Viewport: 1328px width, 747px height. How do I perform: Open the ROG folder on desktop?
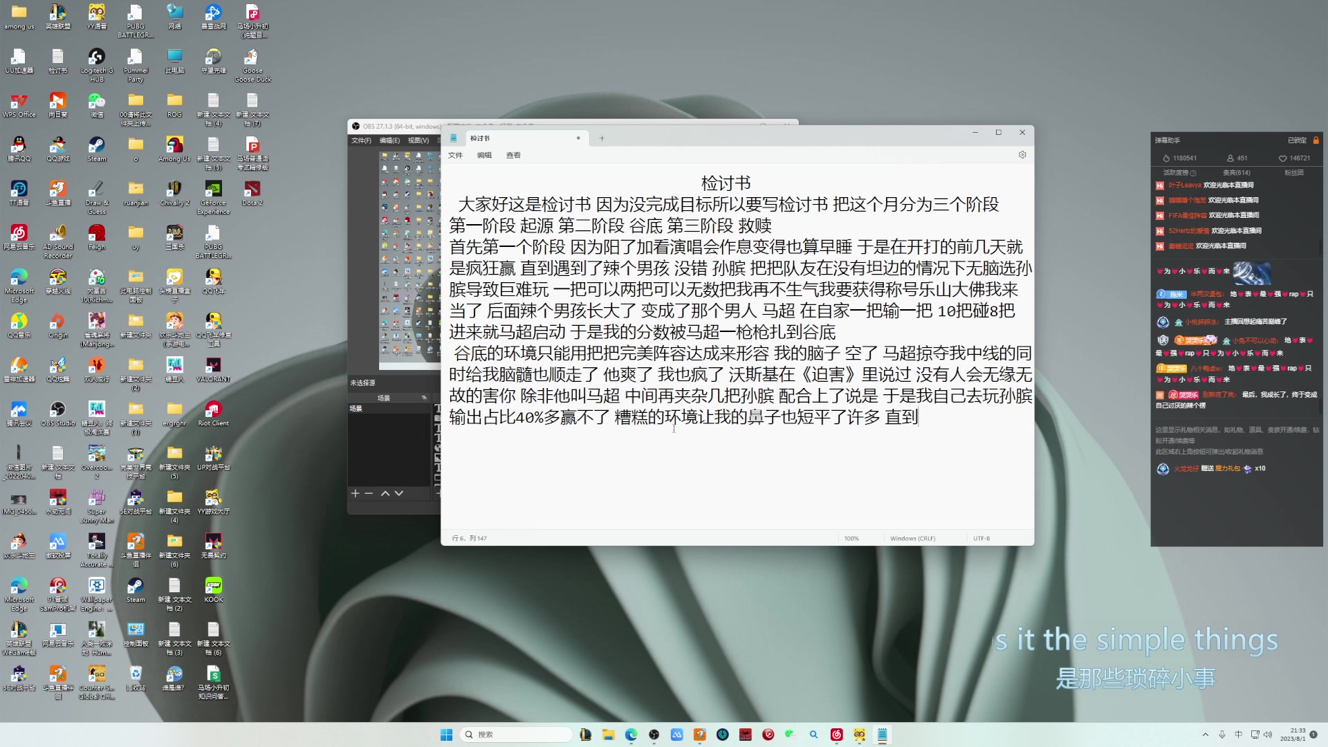(x=174, y=105)
